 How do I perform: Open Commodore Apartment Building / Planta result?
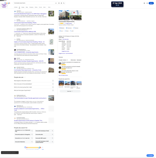(x=25, y=23)
